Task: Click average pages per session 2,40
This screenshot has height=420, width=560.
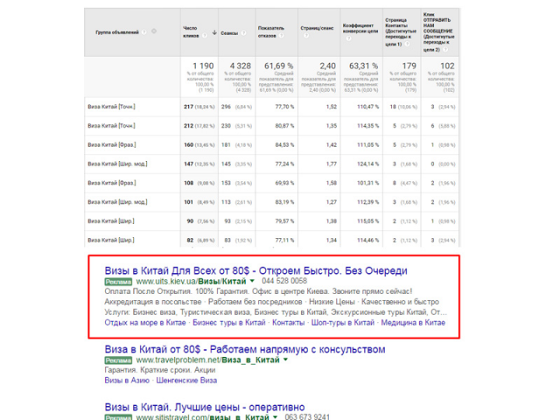Action: pyautogui.click(x=327, y=66)
